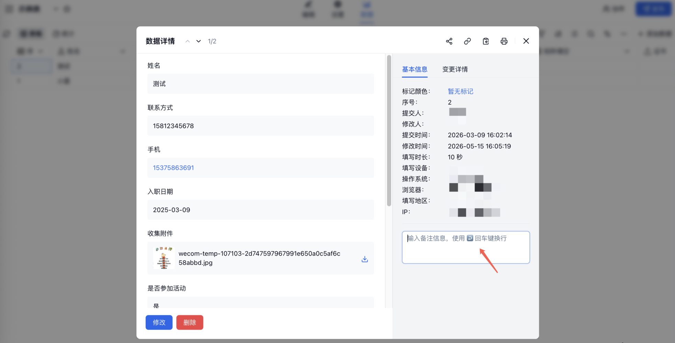Click the attachment file name wecom-temp-107103
The height and width of the screenshot is (343, 675).
click(x=259, y=258)
